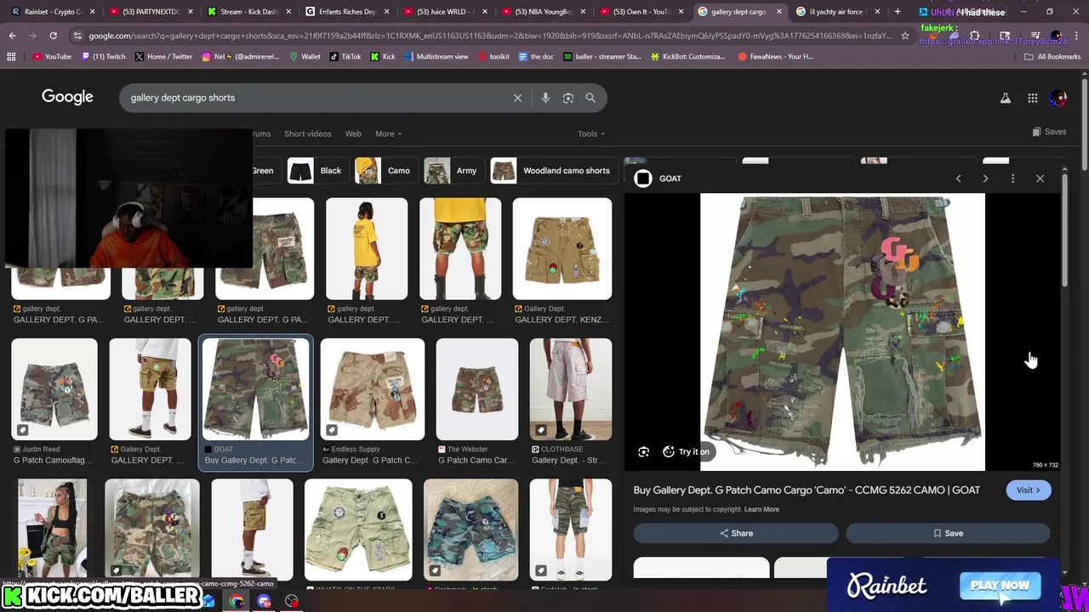Image resolution: width=1089 pixels, height=612 pixels.
Task: Close the image preview panel
Action: click(x=1040, y=178)
